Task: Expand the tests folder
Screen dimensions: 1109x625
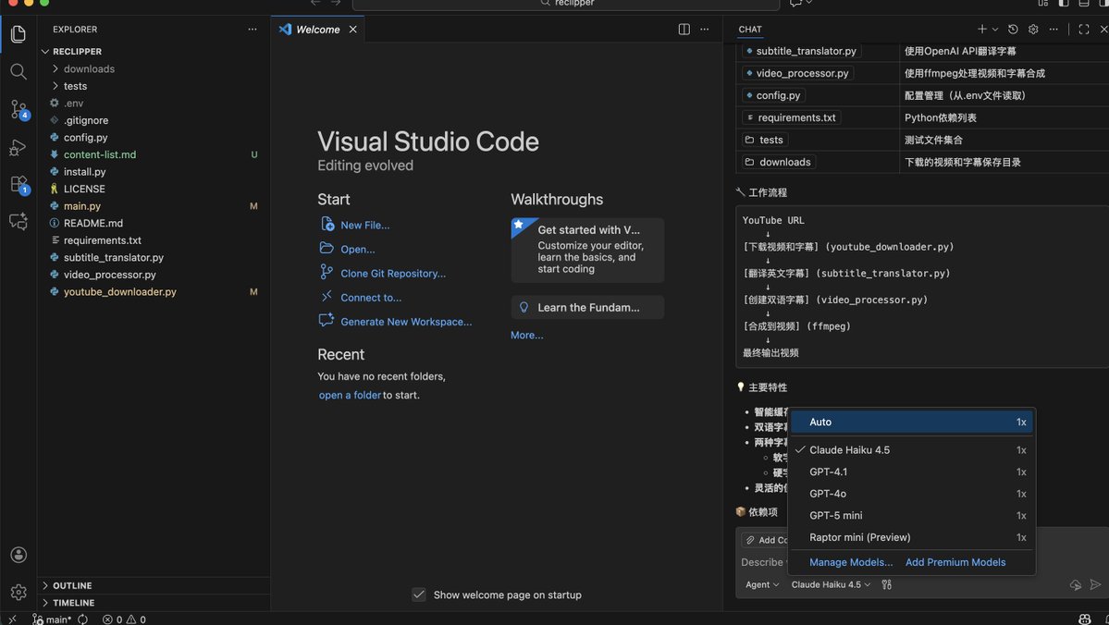Action: tap(75, 86)
